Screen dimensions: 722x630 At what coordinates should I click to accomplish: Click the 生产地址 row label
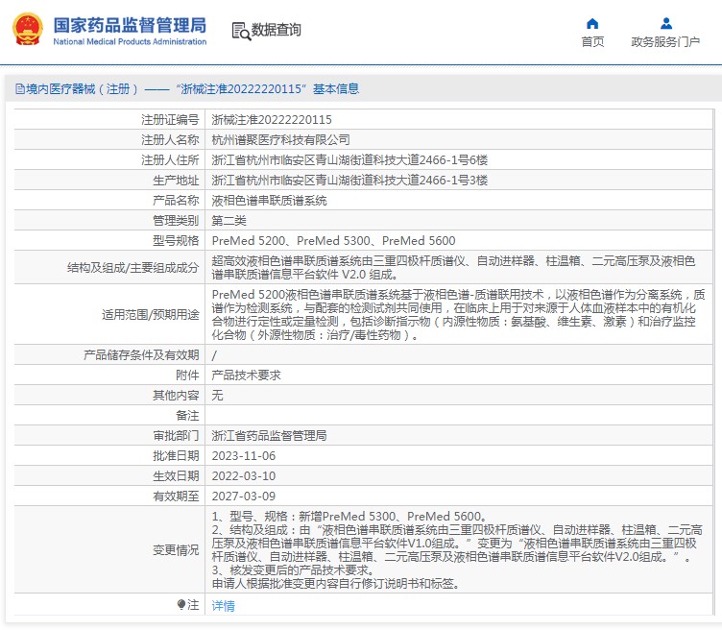(176, 180)
